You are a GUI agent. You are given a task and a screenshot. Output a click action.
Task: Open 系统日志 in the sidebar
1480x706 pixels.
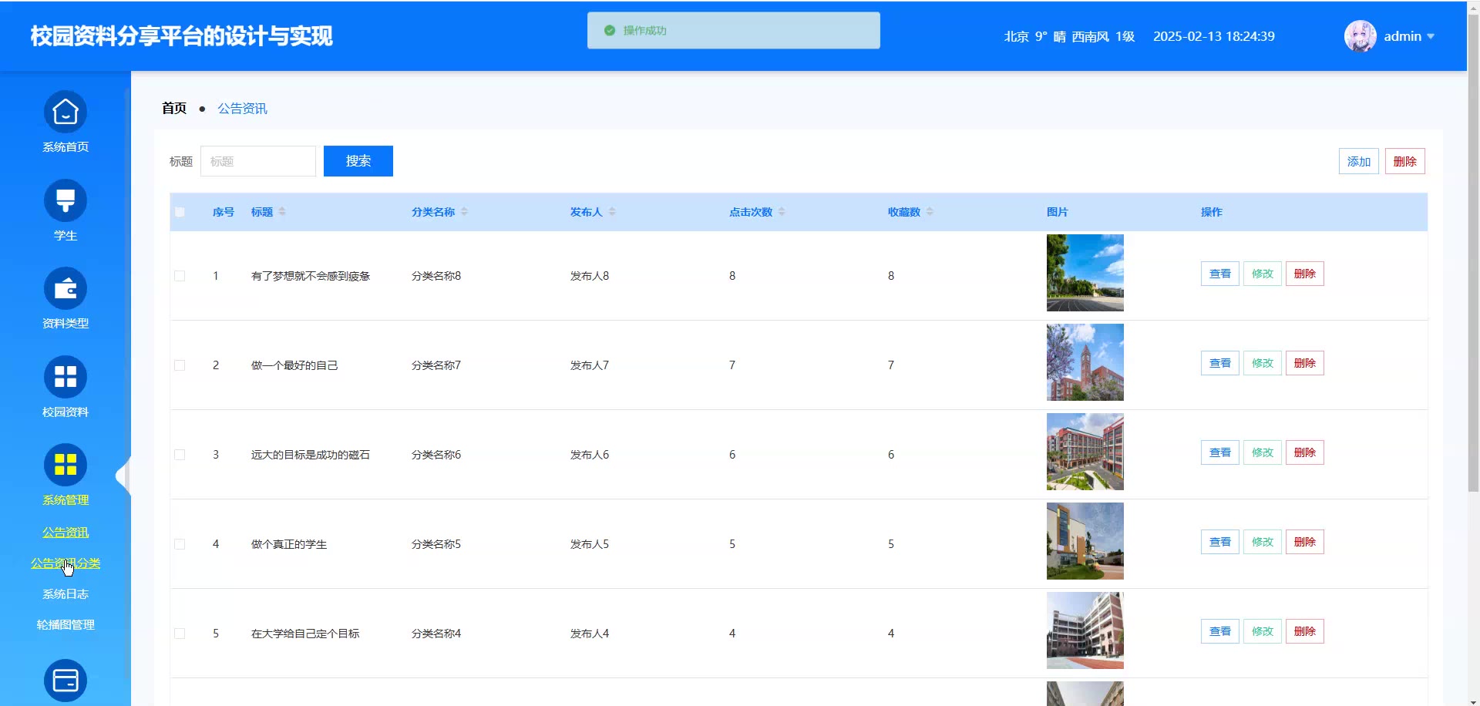(x=66, y=594)
